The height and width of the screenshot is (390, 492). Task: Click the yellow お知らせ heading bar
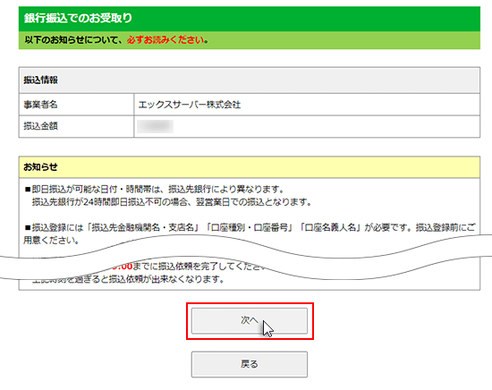(x=250, y=167)
